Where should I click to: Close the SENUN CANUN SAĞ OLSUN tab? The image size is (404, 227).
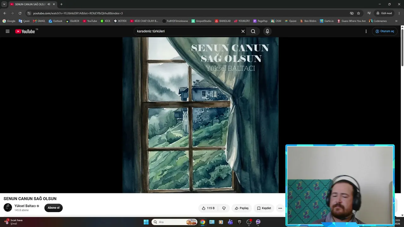54,4
